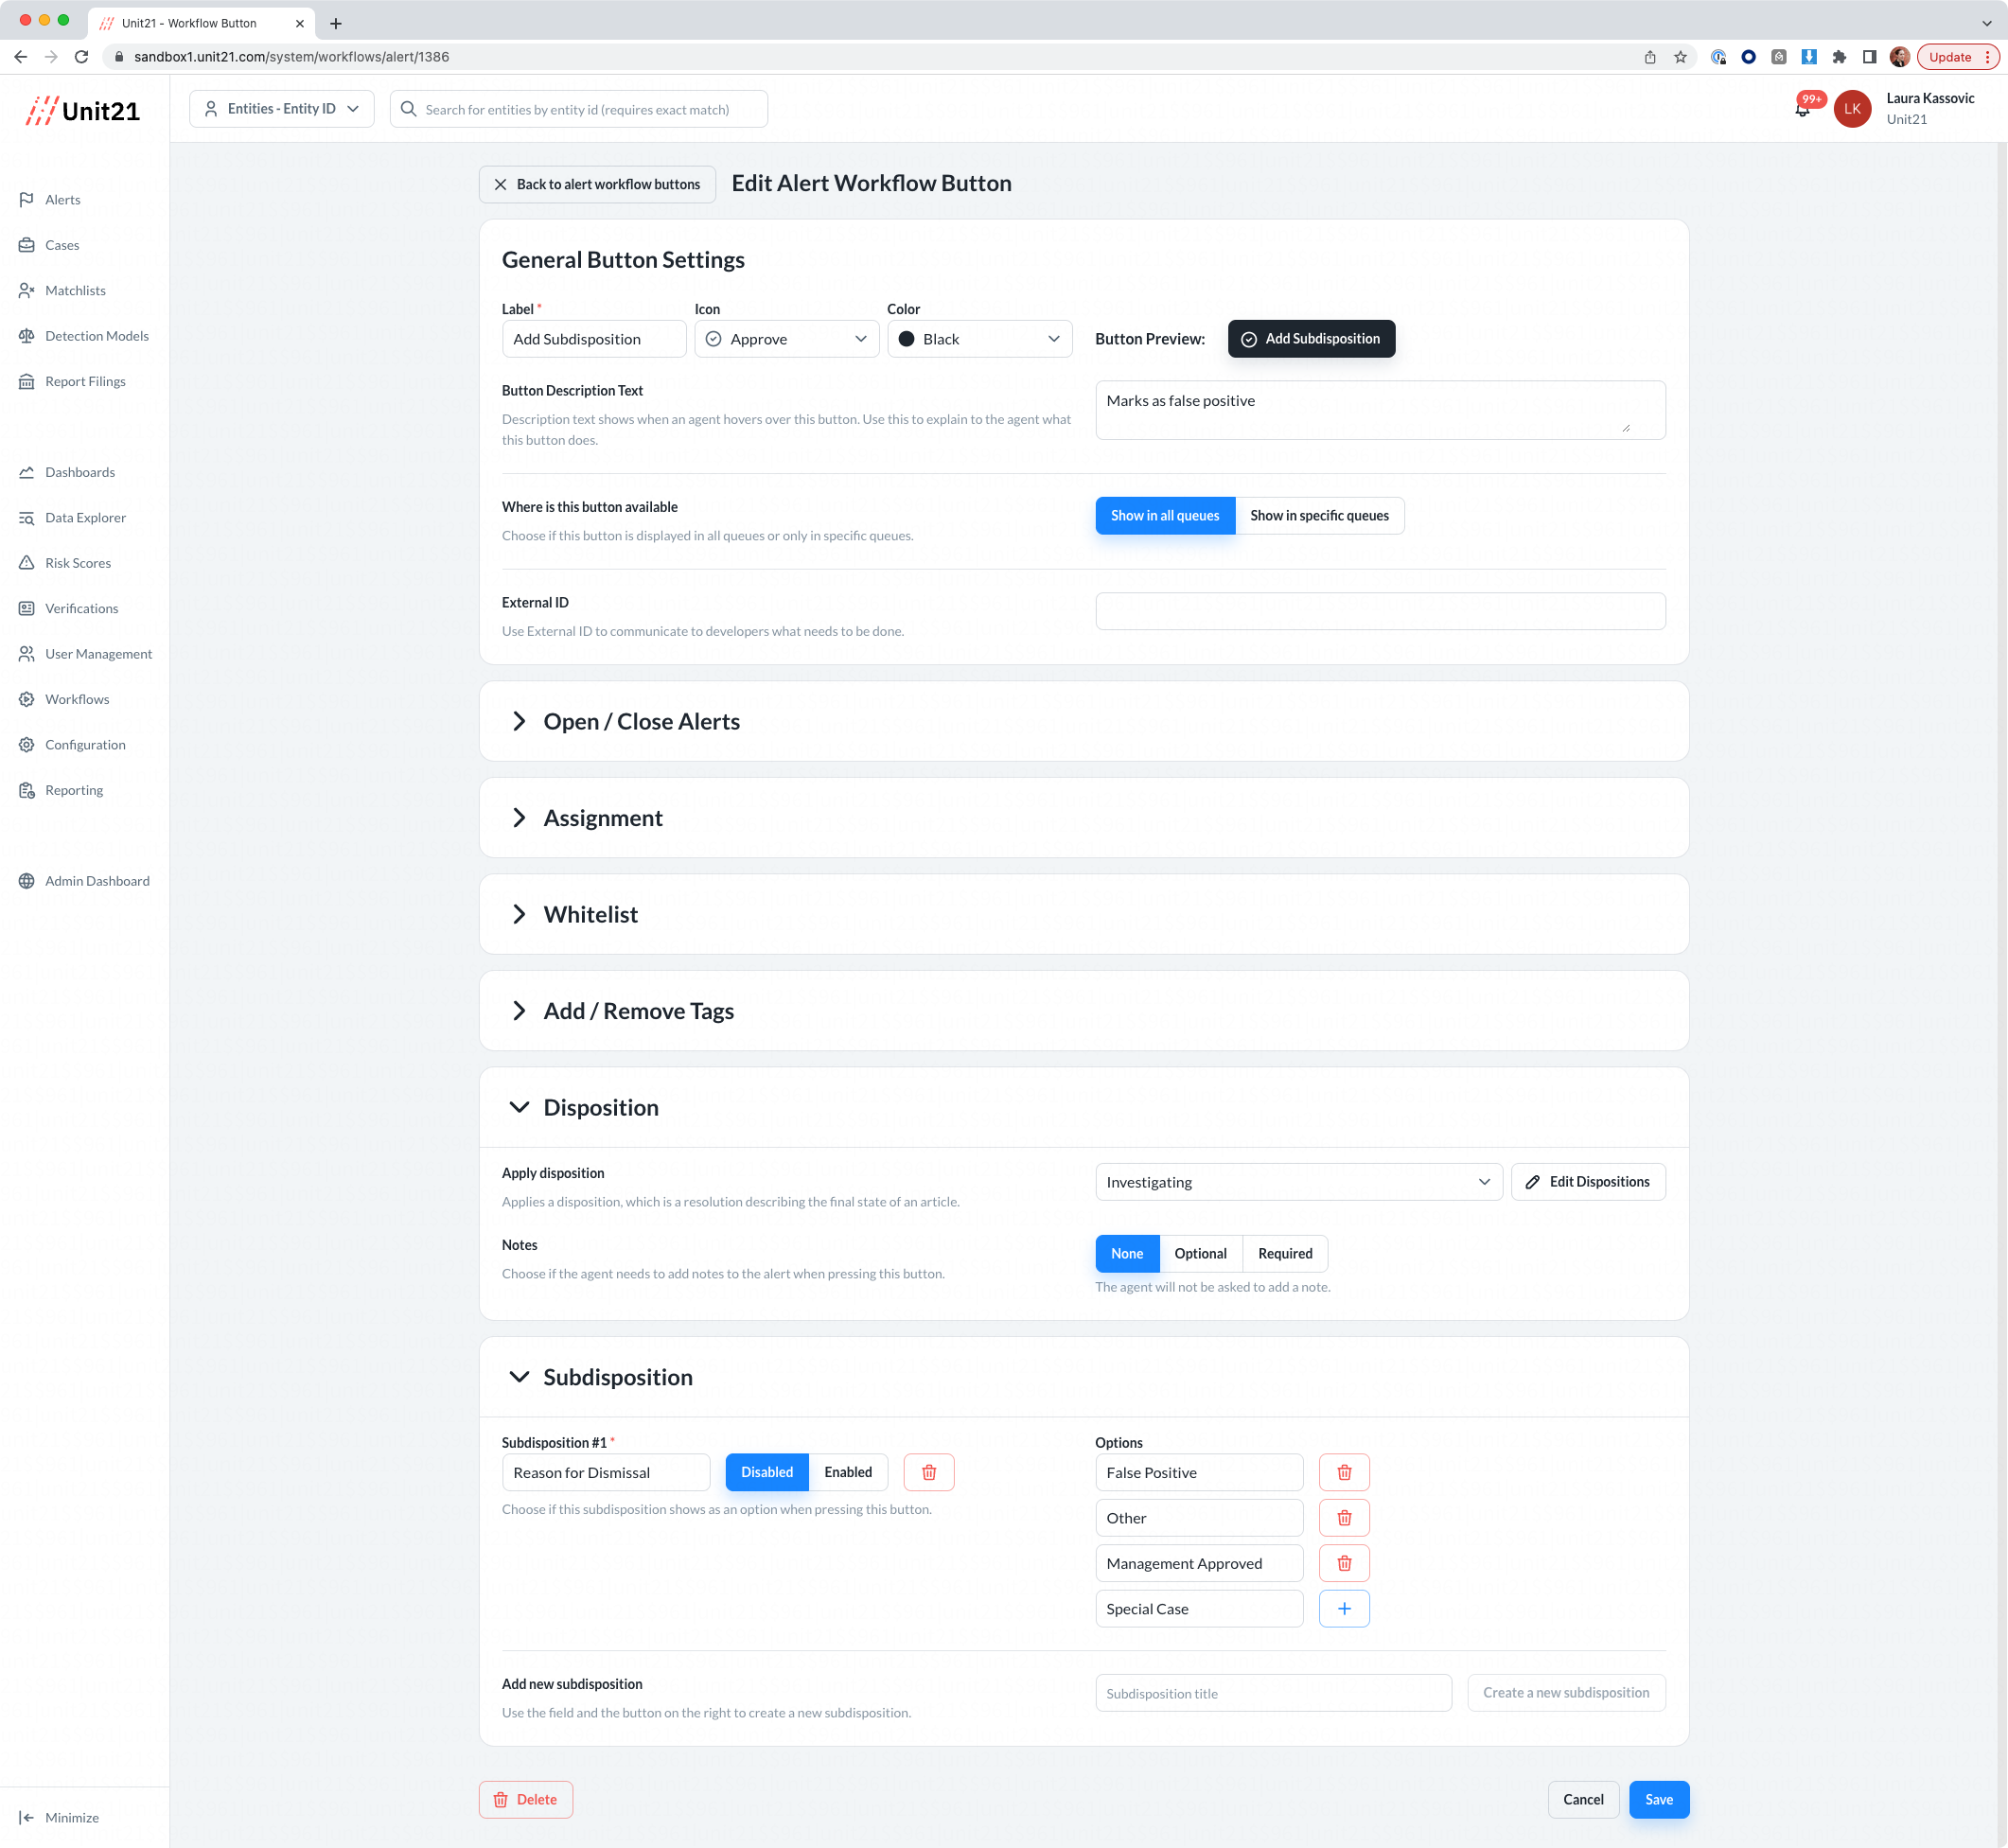Delete the Reason for Dismissal subdisposition
This screenshot has height=1848, width=2008.
[x=929, y=1472]
